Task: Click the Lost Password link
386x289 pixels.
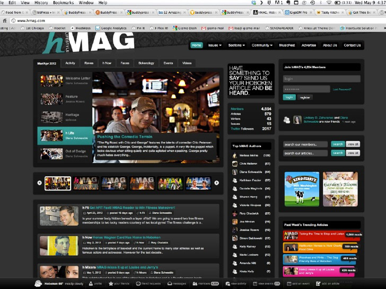Action: [x=342, y=89]
